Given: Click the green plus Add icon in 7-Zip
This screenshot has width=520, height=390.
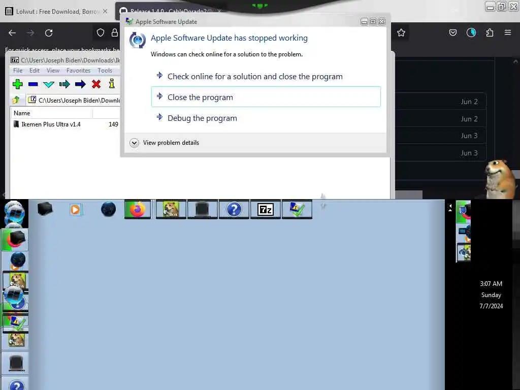Looking at the screenshot, I should (17, 84).
